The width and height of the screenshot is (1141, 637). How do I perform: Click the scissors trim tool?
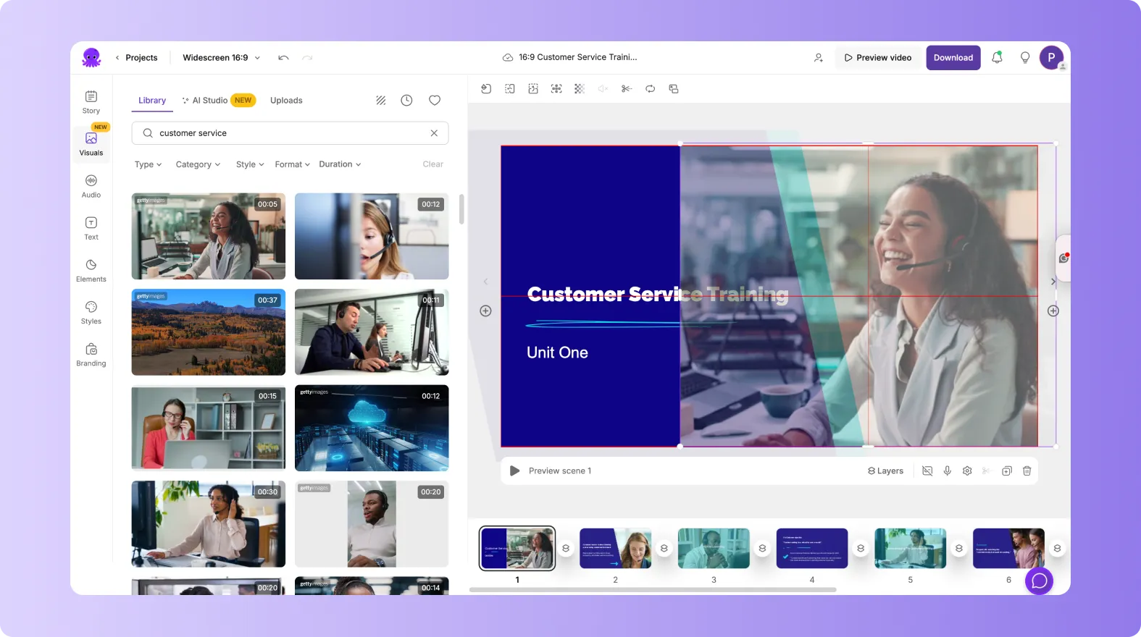tap(627, 89)
